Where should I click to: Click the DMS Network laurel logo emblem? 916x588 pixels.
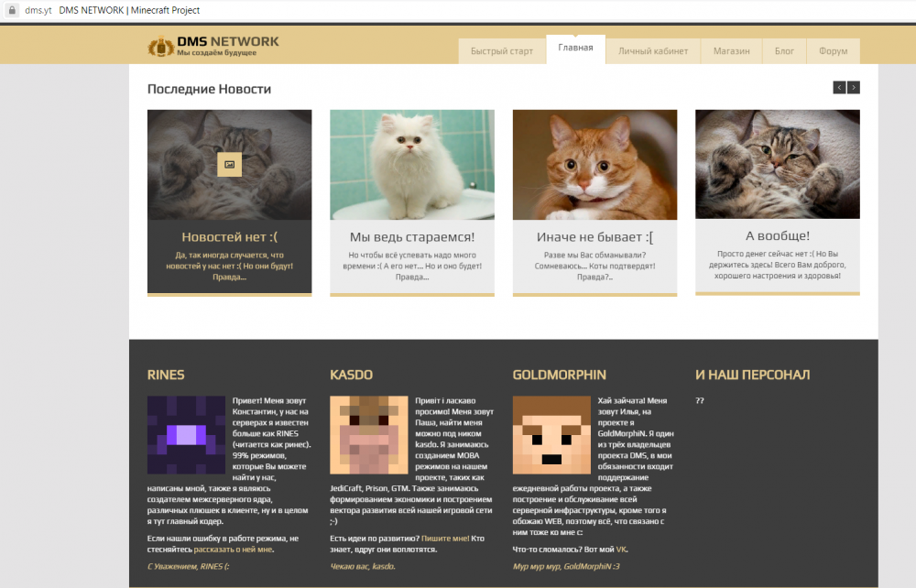click(161, 46)
